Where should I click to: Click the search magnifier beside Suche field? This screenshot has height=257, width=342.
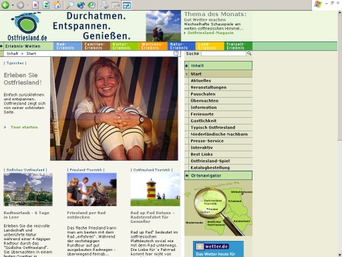click(x=249, y=54)
